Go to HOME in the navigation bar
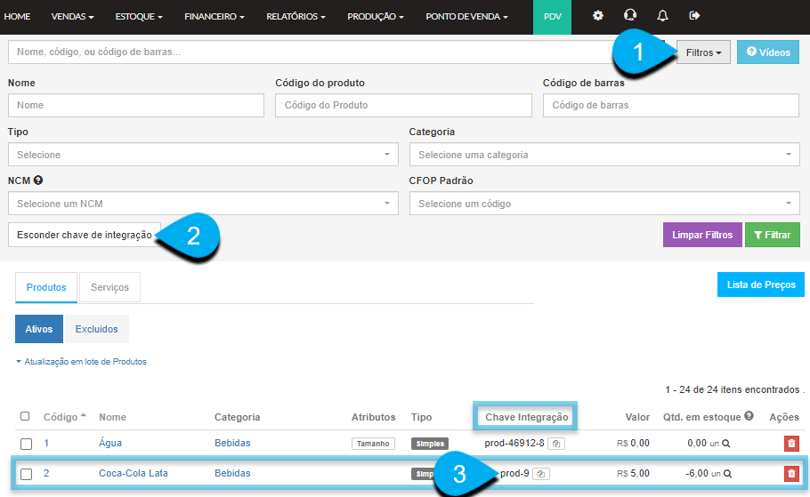The width and height of the screenshot is (810, 497). [x=17, y=17]
